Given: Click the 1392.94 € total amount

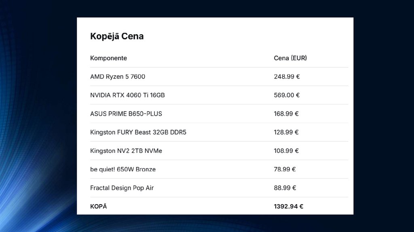Looking at the screenshot, I should (x=288, y=207).
